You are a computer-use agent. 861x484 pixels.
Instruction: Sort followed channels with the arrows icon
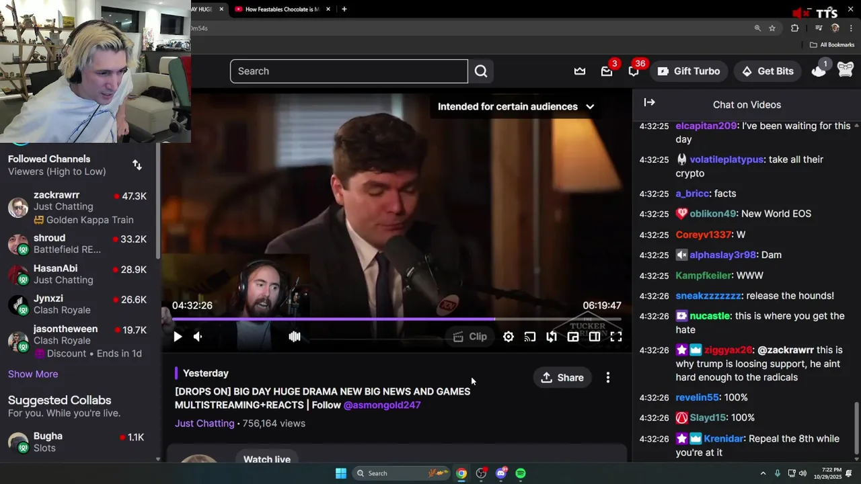click(x=137, y=165)
